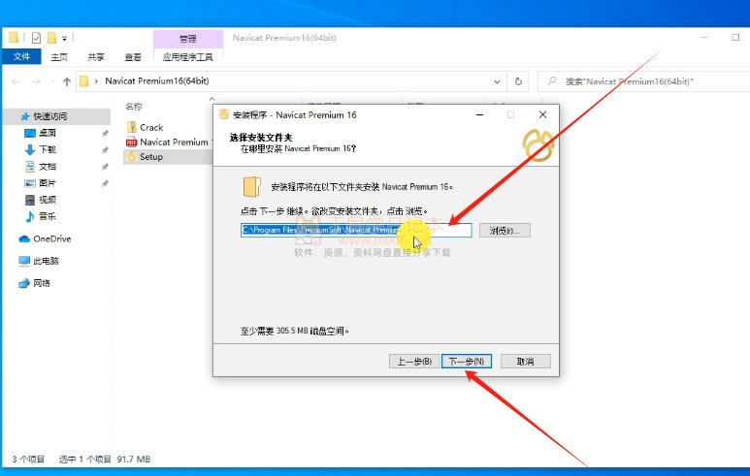Click the Browse button 浏览
This screenshot has width=750, height=476.
tap(505, 231)
